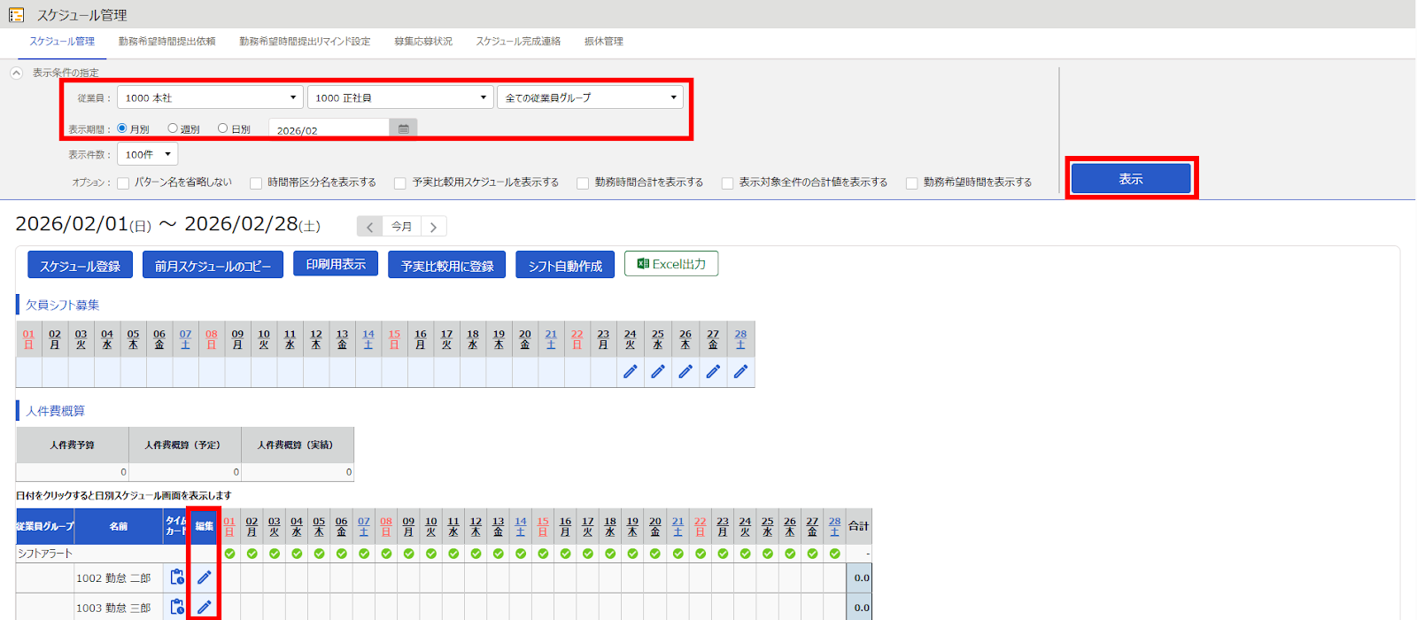
Task: Go to previous month arrow
Action: tap(370, 227)
